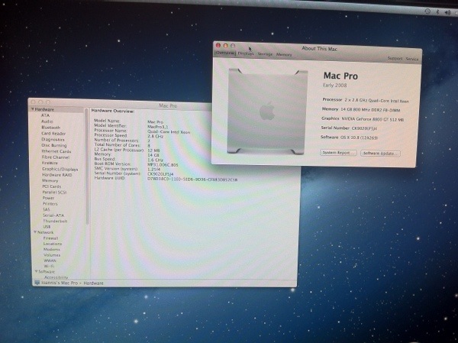Click the System Report button
This screenshot has height=343, width=458.
click(338, 153)
